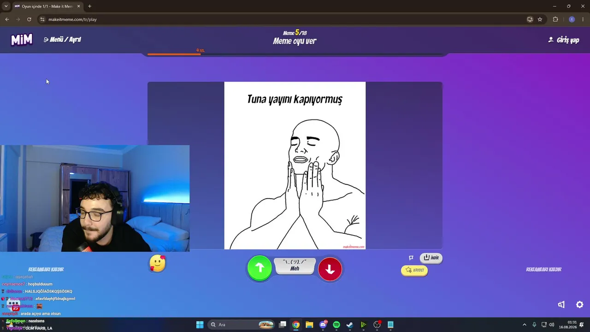Viewport: 590px width, 332px height.
Task: Open the green play-arrow app in taskbar
Action: [363, 325]
